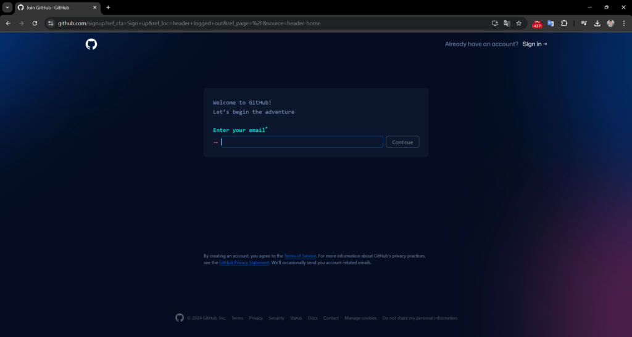Open the Google Translate extension icon
The width and height of the screenshot is (632, 337).
click(551, 23)
